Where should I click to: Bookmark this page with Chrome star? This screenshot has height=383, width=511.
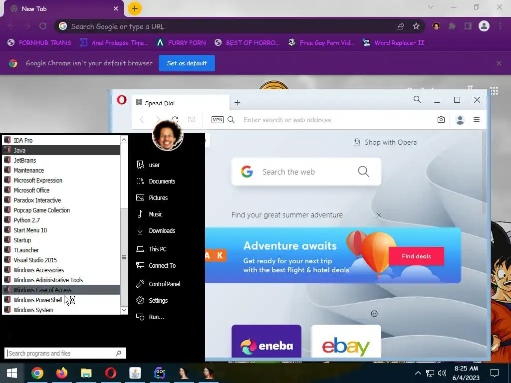[x=416, y=26]
